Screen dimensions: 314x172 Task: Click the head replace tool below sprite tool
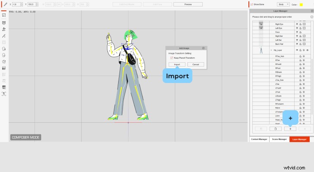coord(4,55)
